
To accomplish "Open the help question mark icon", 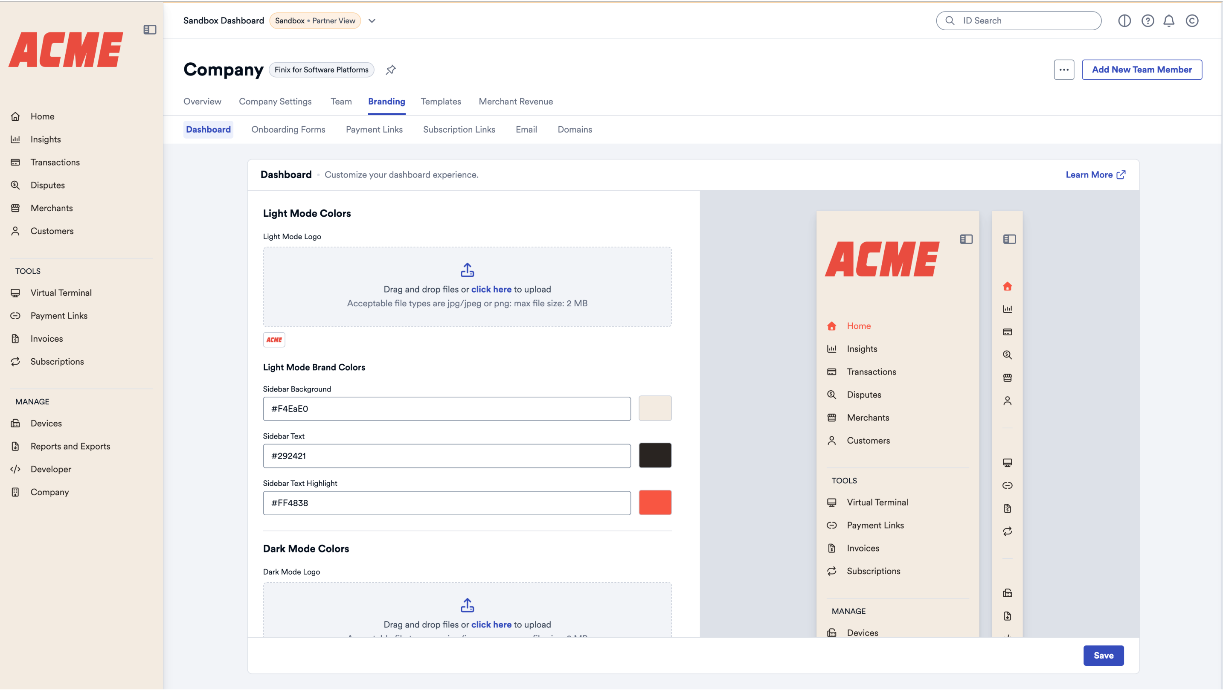I will point(1147,20).
